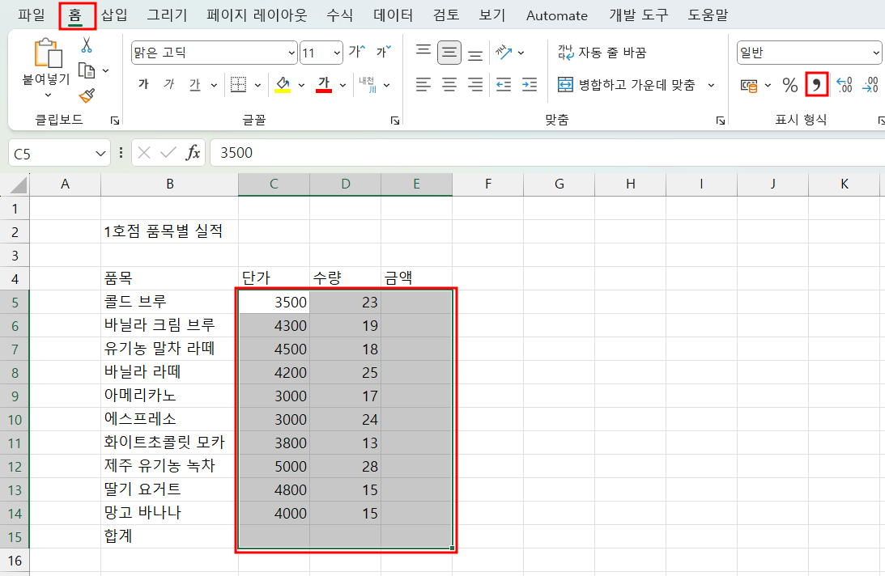Switch to the Automate tab
Image resolution: width=885 pixels, height=576 pixels.
[557, 15]
